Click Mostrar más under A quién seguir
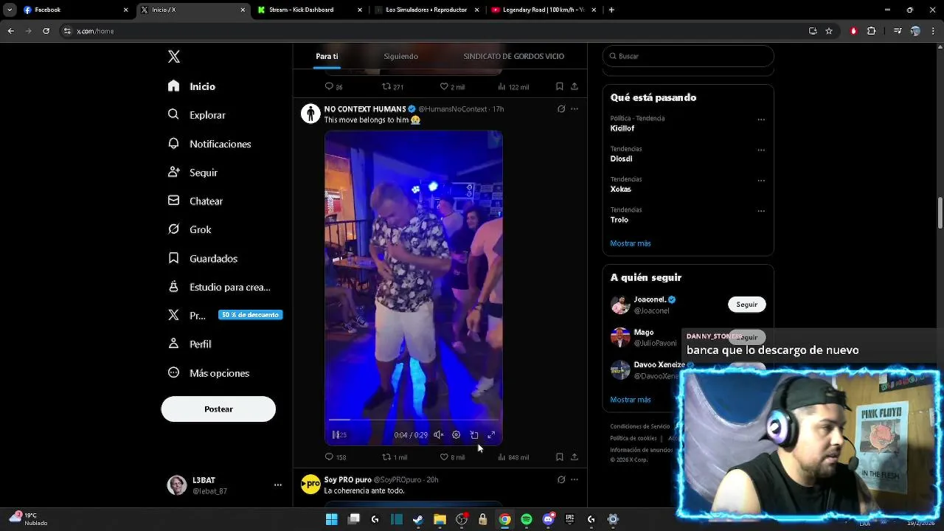Image resolution: width=944 pixels, height=531 pixels. tap(631, 400)
